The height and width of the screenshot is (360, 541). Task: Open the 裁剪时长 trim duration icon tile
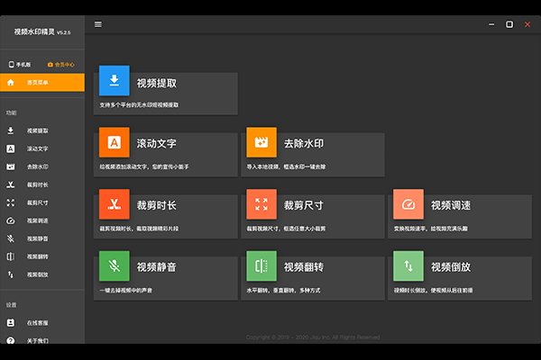[115, 204]
